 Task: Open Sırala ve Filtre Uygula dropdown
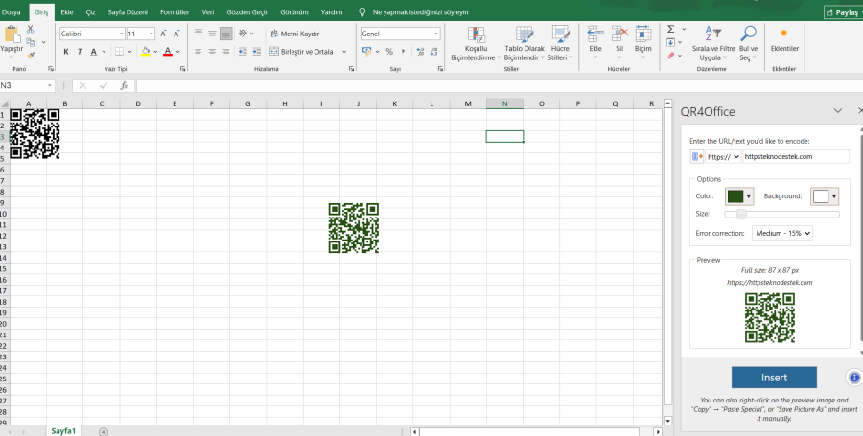(713, 43)
